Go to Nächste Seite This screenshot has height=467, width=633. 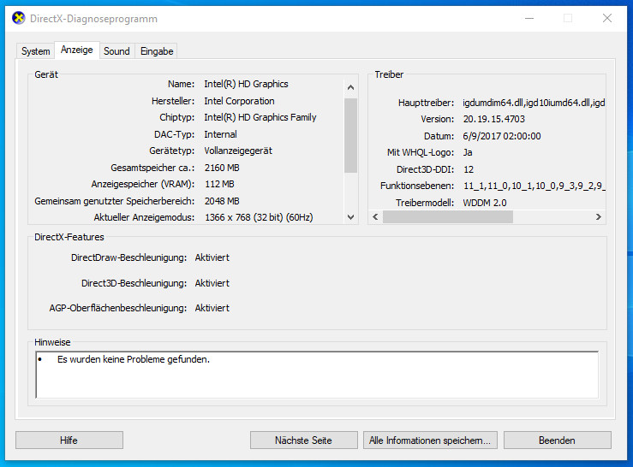[303, 440]
